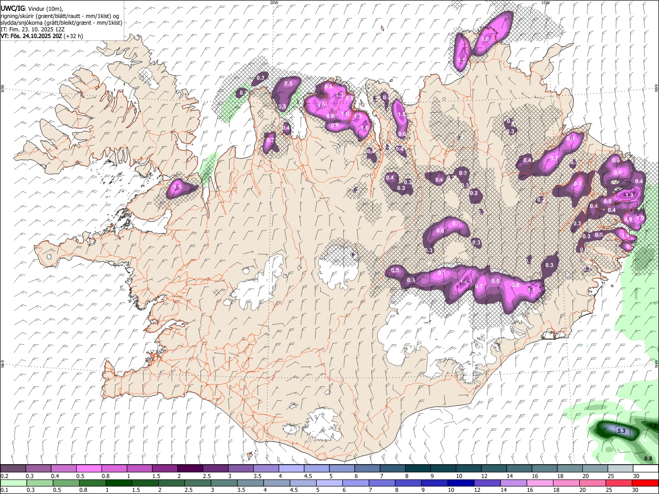Viewport: 659px width, 494px height.
Task: Click the 'slydda/snjókoma' legend description line
Action: click(61, 23)
